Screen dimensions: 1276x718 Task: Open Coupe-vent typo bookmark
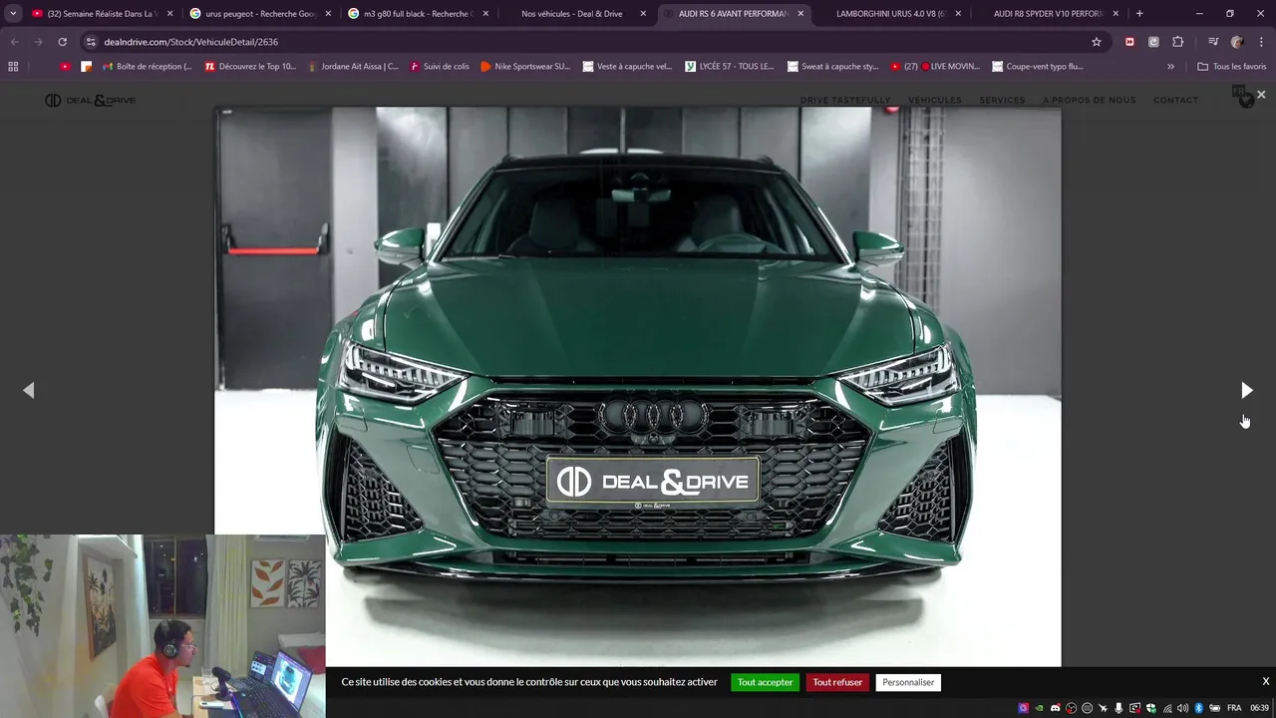[x=1038, y=66]
